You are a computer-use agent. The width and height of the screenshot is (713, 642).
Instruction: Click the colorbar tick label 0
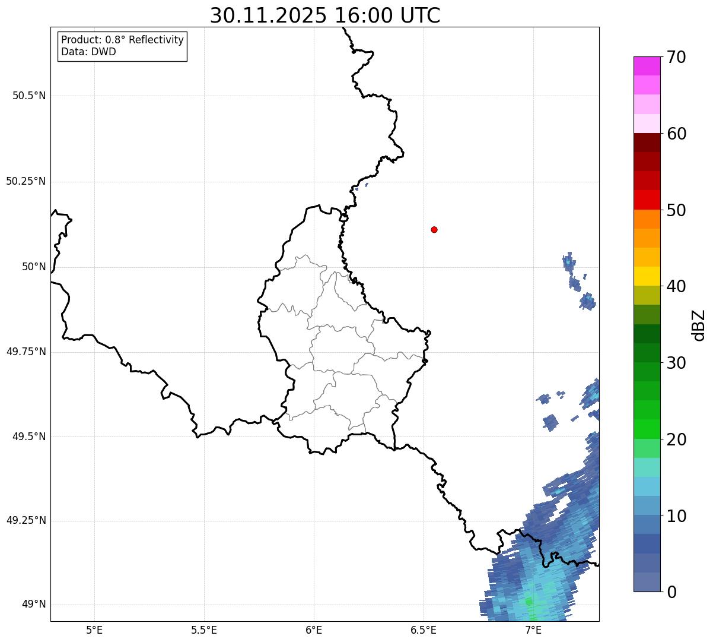pos(671,592)
